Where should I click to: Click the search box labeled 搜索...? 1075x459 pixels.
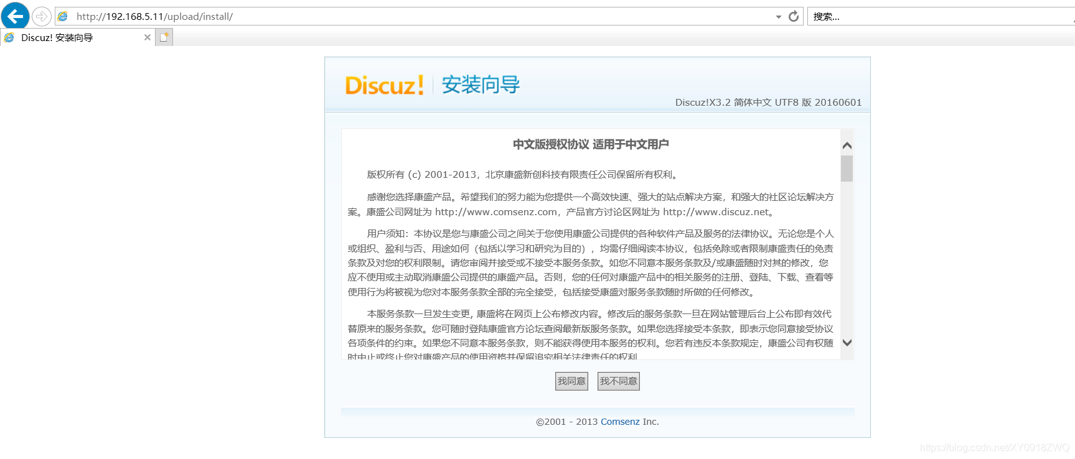(x=941, y=16)
